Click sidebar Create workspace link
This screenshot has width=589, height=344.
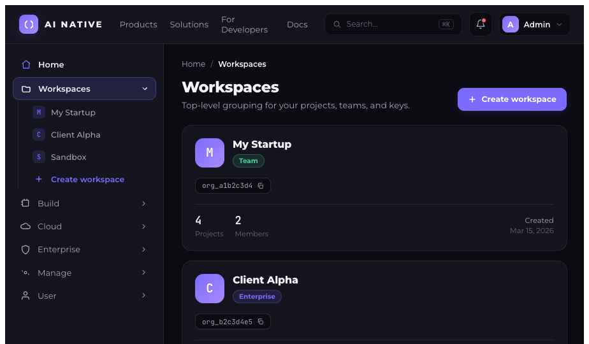(x=87, y=179)
